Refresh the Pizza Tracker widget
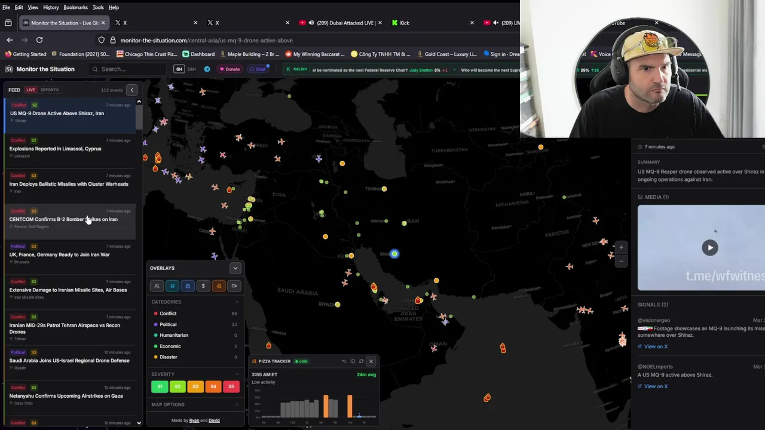This screenshot has width=765, height=430. (361, 361)
